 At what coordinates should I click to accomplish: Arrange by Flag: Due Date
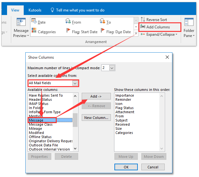[x=116, y=32]
